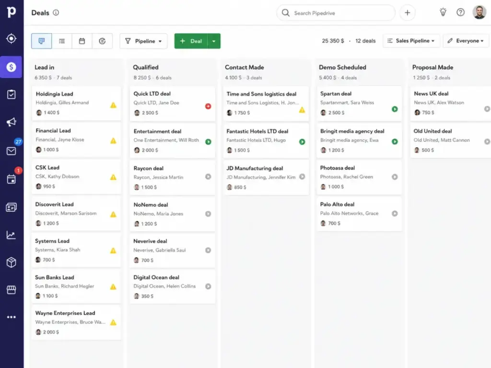Switch to the circular-arrow view button

(102, 41)
